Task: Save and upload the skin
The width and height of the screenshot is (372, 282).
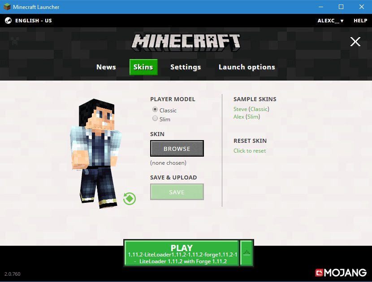Action: click(177, 192)
